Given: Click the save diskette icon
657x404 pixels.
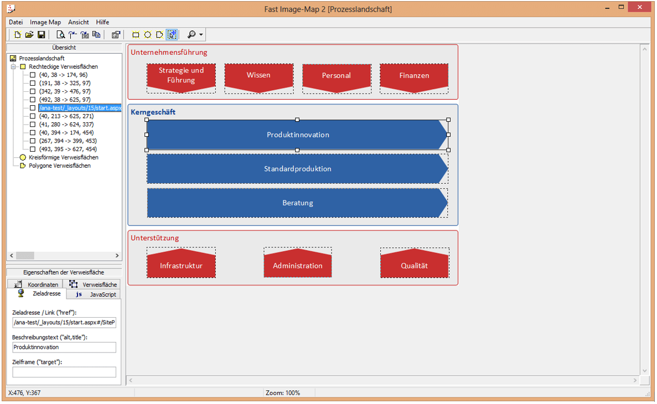Looking at the screenshot, I should click(41, 34).
